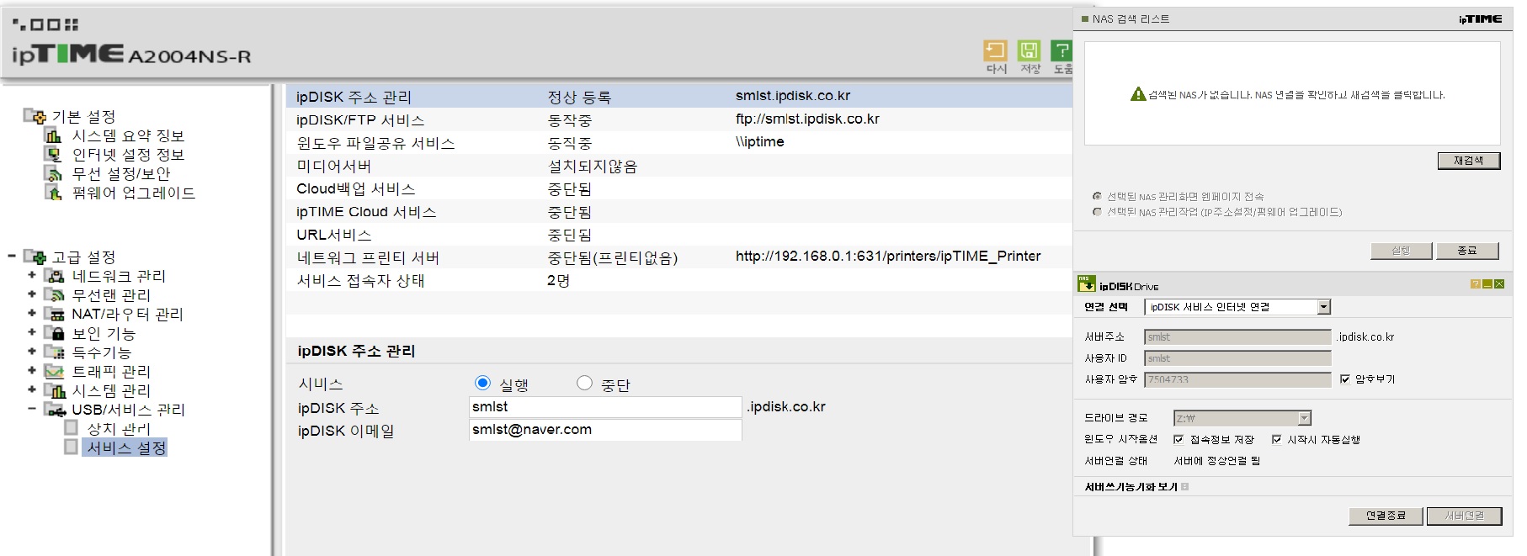Screen dimensions: 1527x556
Task: Open the 도움 help icon
Action: [1062, 50]
